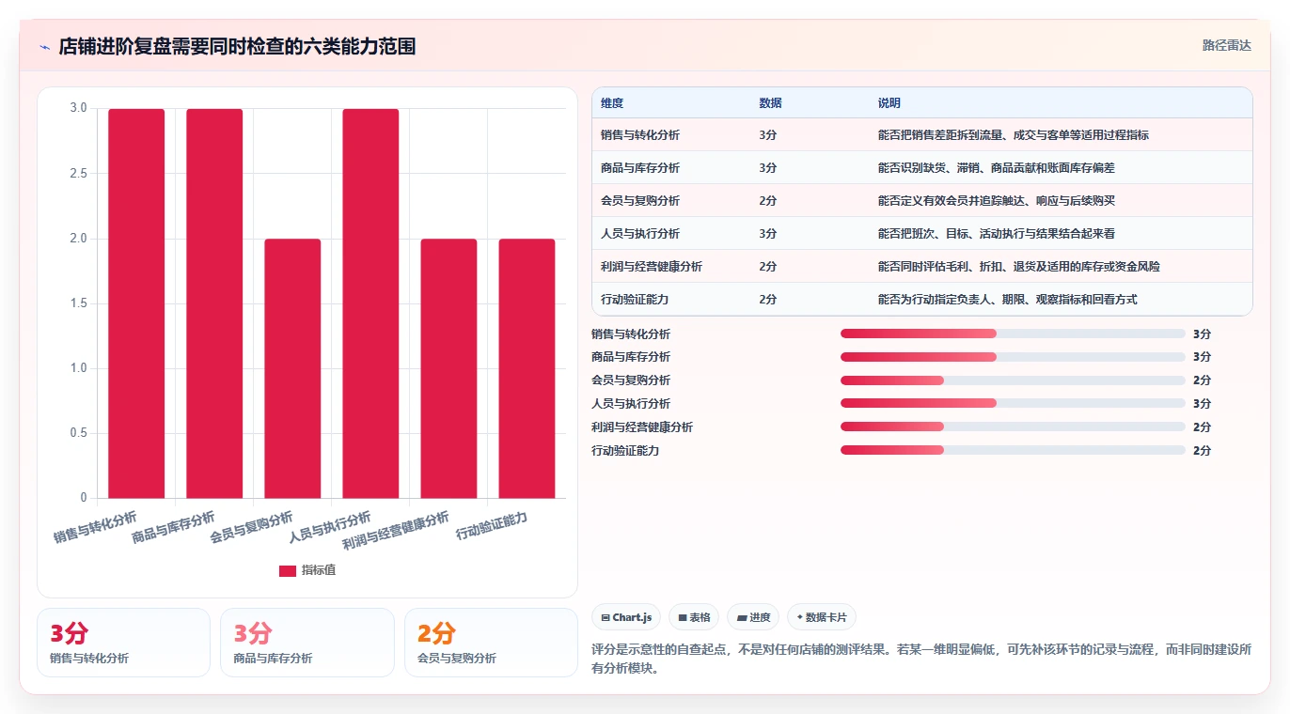Toggle the 指标值 legend swatch under the chart
Viewport: 1290px width, 714px height.
click(x=288, y=570)
